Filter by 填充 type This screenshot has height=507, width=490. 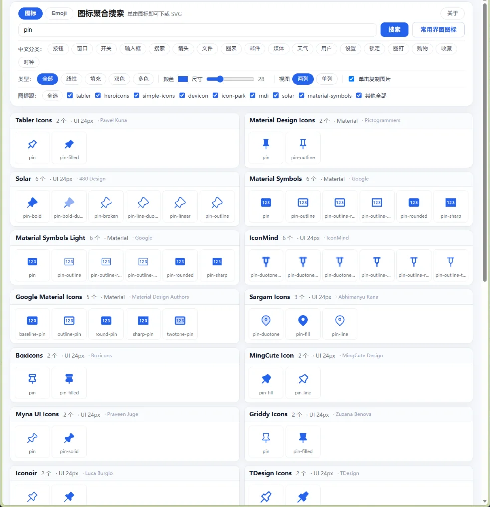coord(95,79)
